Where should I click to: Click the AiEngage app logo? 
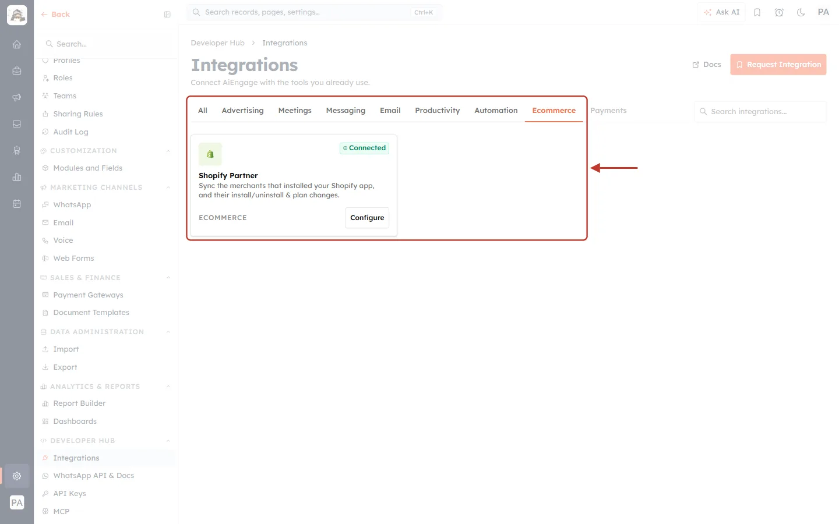pyautogui.click(x=17, y=15)
